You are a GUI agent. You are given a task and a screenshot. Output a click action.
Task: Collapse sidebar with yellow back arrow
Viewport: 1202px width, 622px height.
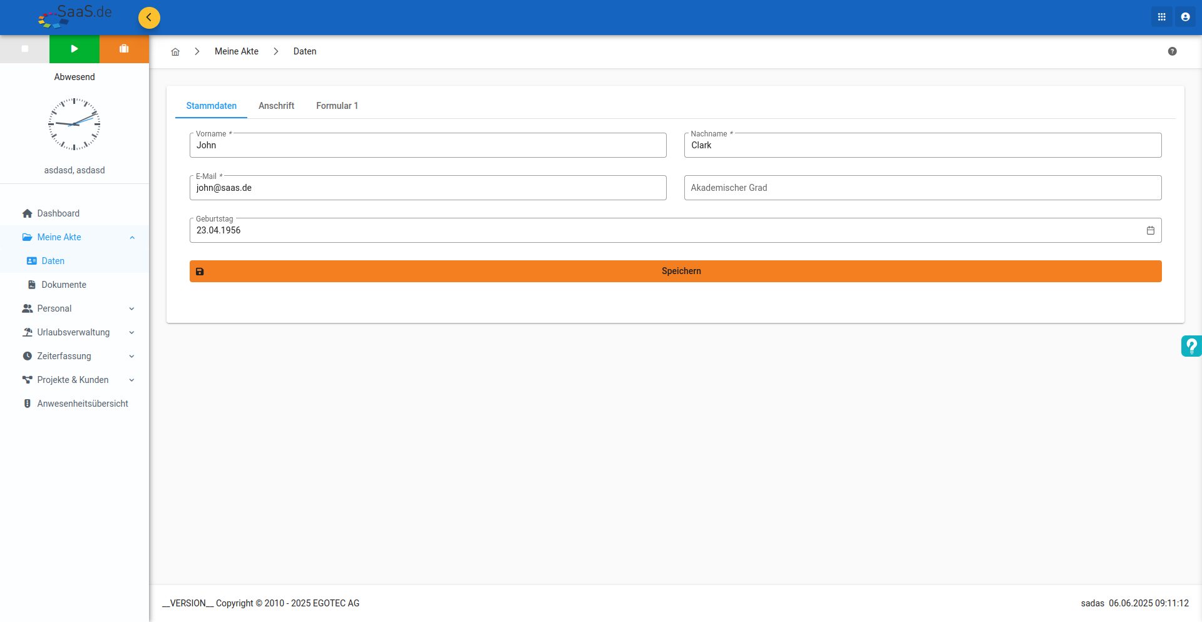click(x=149, y=18)
